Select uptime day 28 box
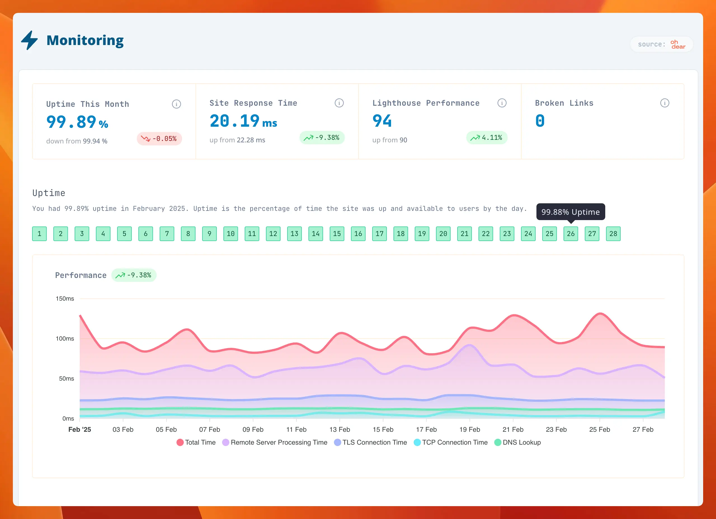Screen dimensions: 716x519 (x=613, y=233)
